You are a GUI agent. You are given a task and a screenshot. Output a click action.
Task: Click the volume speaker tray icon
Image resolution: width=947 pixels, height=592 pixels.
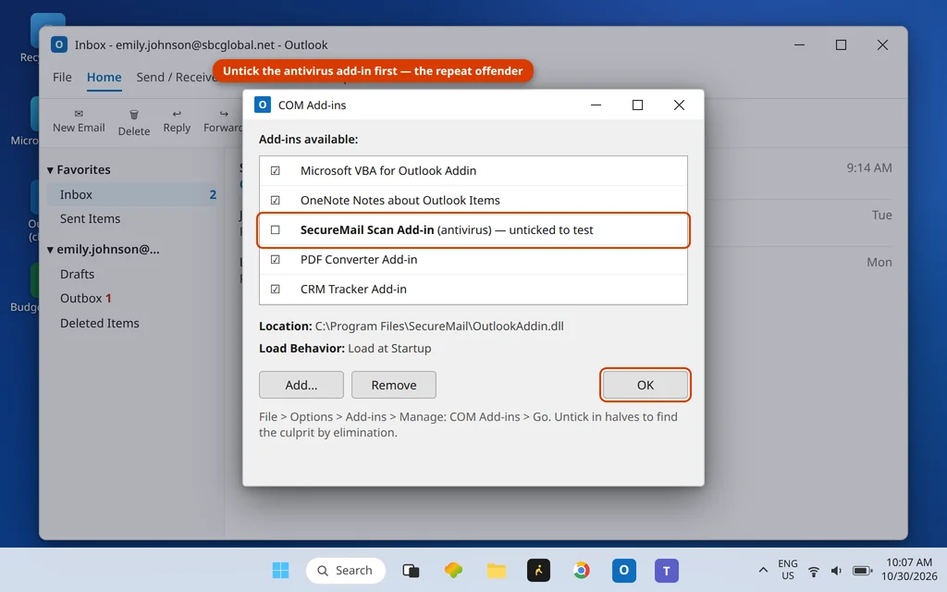[836, 571]
